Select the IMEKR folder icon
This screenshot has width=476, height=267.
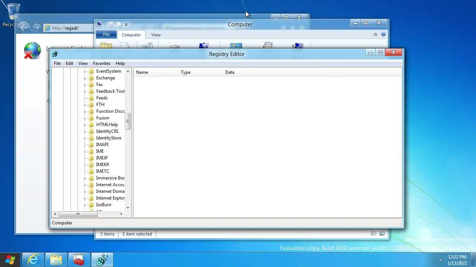91,165
